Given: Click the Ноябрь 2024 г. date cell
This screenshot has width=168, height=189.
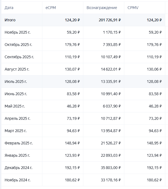Looking at the screenshot, I should pyautogui.click(x=17, y=180).
